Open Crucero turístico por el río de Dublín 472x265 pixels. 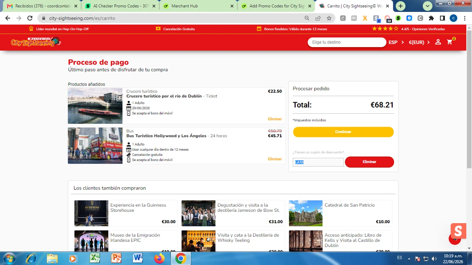tap(164, 96)
